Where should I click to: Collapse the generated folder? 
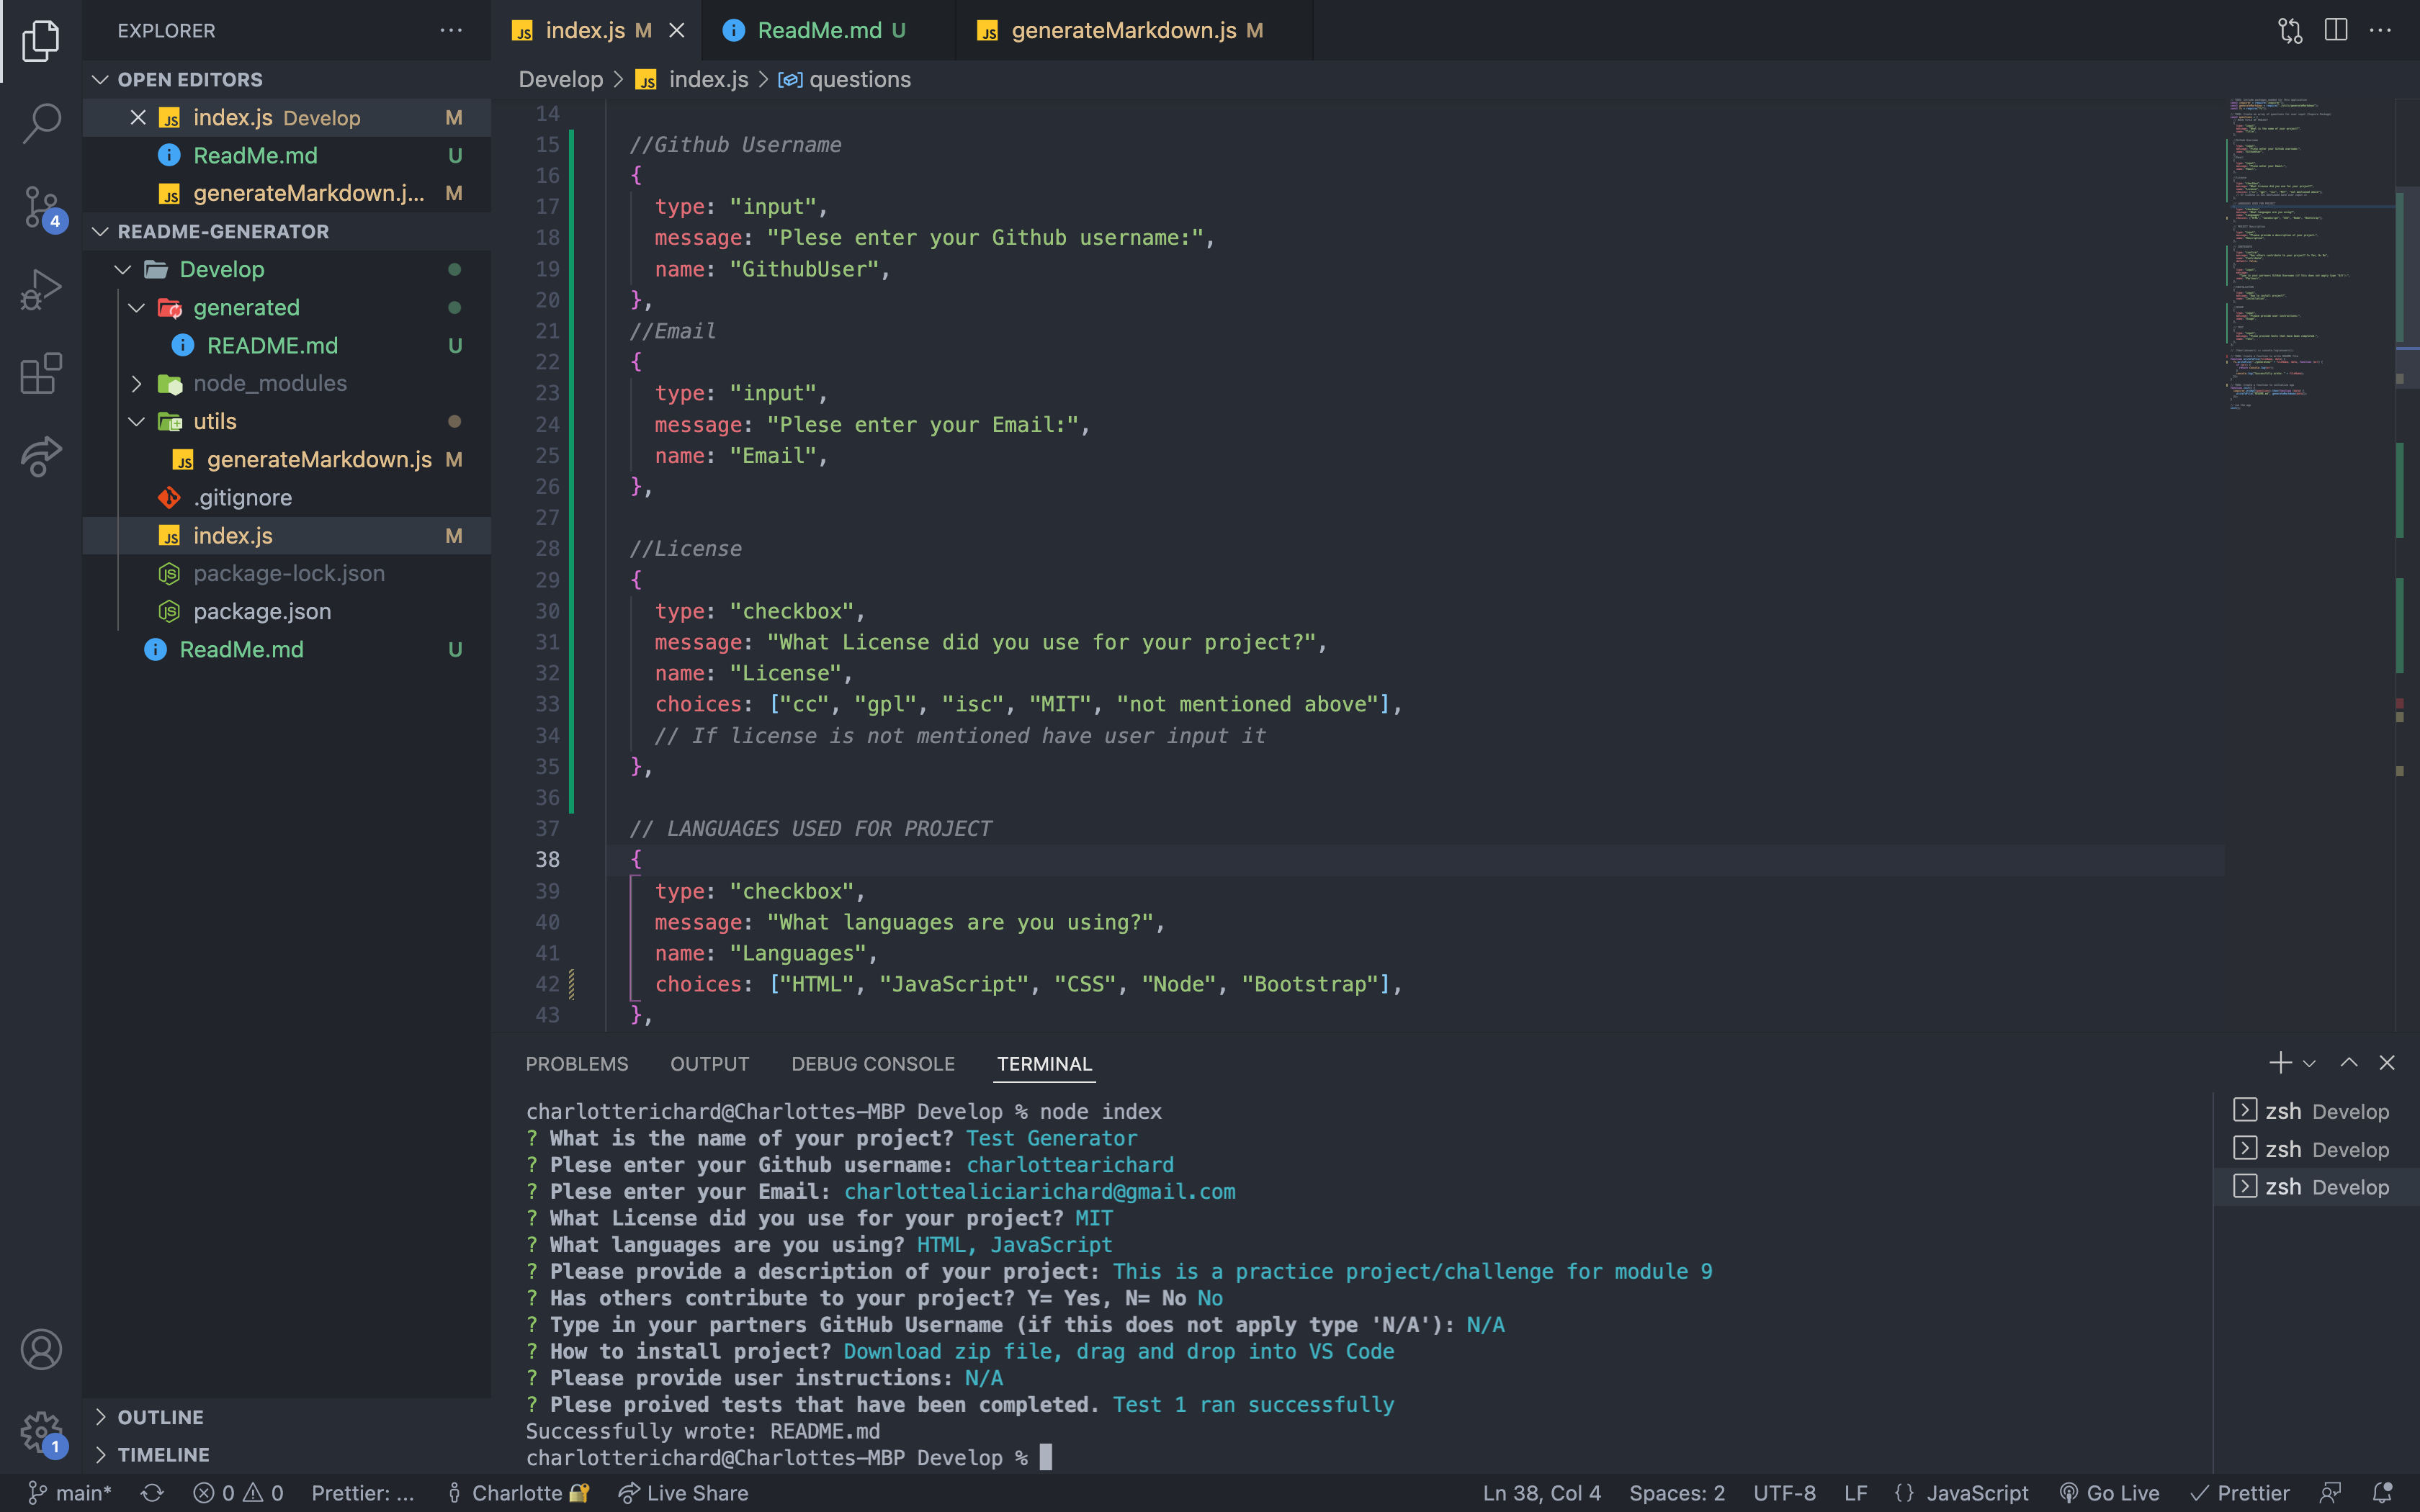point(137,307)
